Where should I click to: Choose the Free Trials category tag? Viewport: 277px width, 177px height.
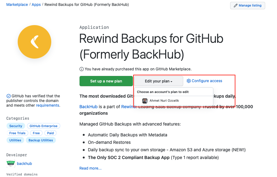[17, 133]
